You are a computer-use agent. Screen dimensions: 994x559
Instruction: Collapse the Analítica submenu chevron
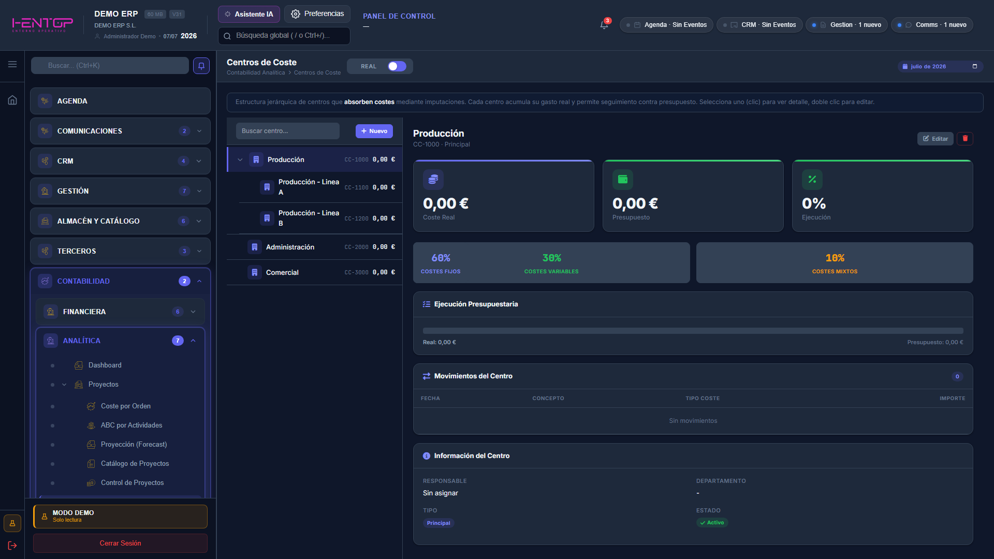(x=193, y=341)
